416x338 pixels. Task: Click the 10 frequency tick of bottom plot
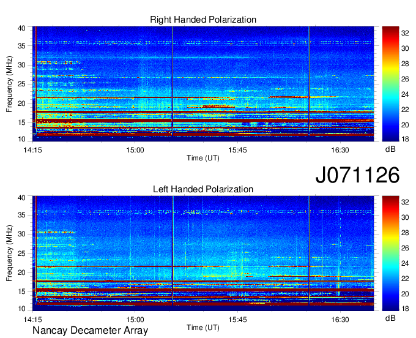coord(21,309)
